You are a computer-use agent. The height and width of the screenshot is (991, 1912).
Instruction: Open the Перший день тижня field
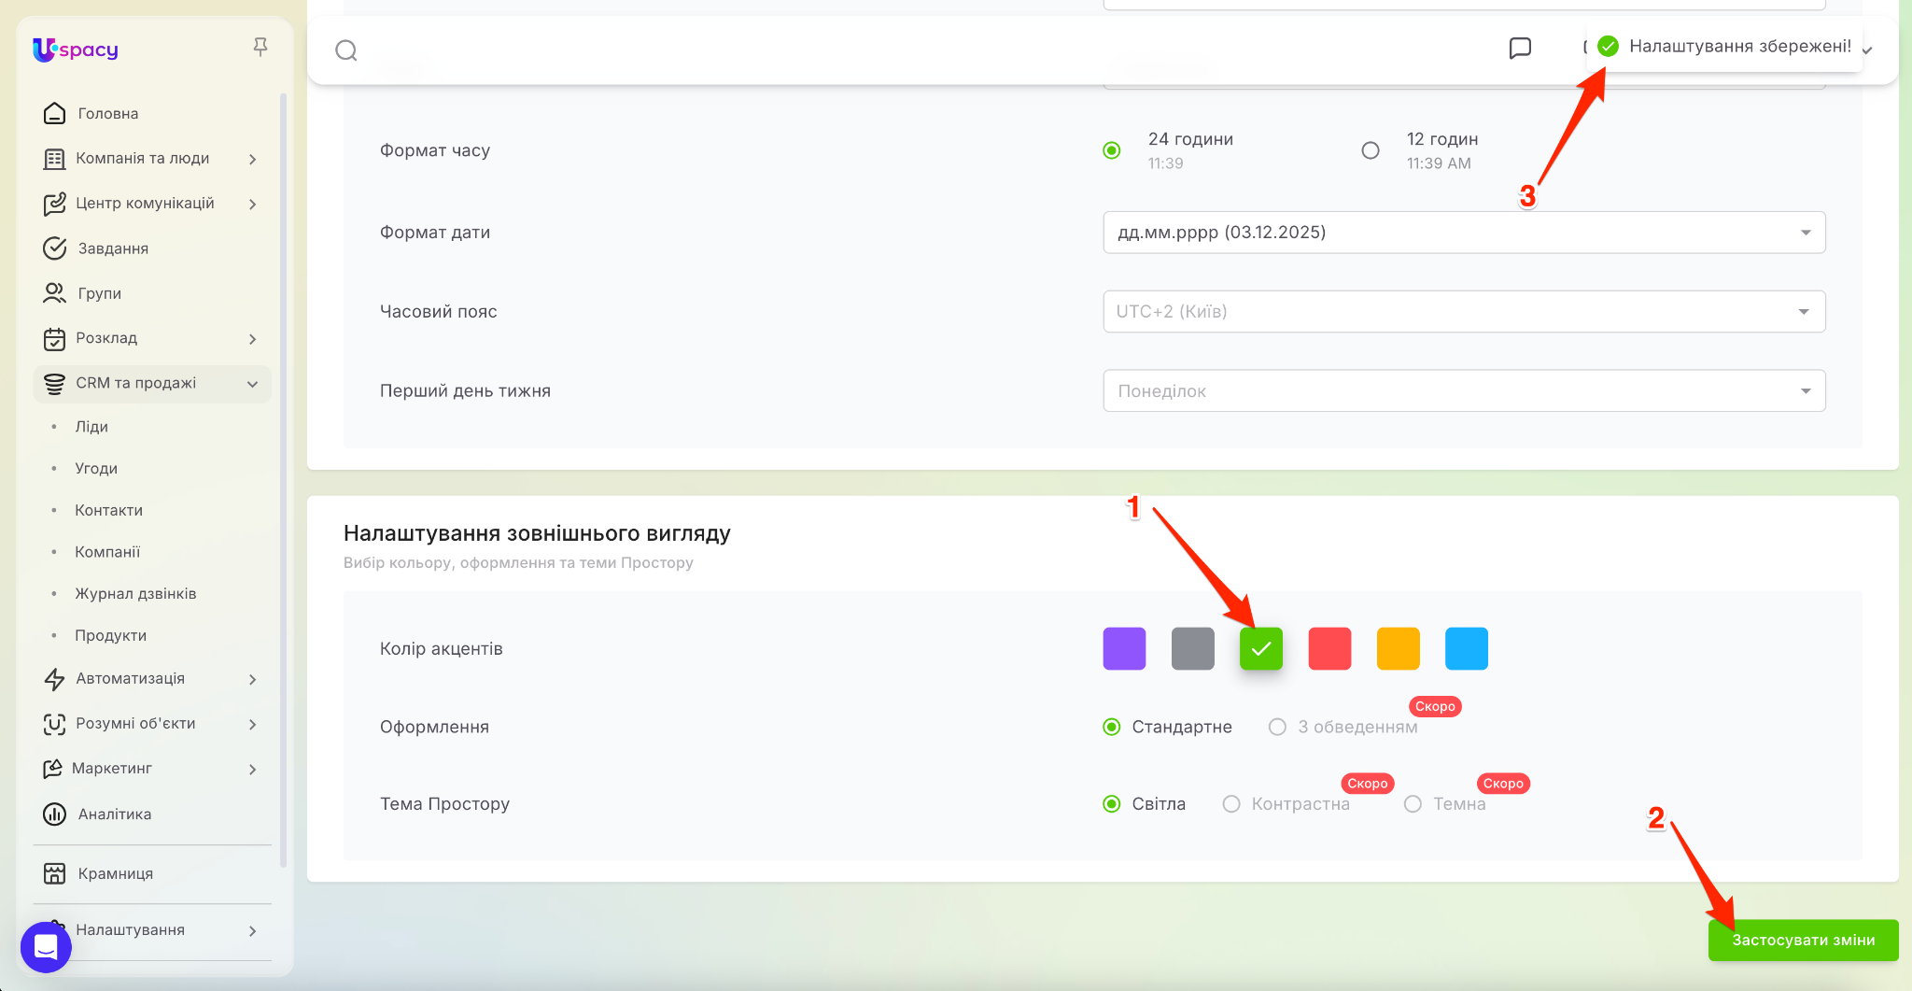tap(1463, 391)
